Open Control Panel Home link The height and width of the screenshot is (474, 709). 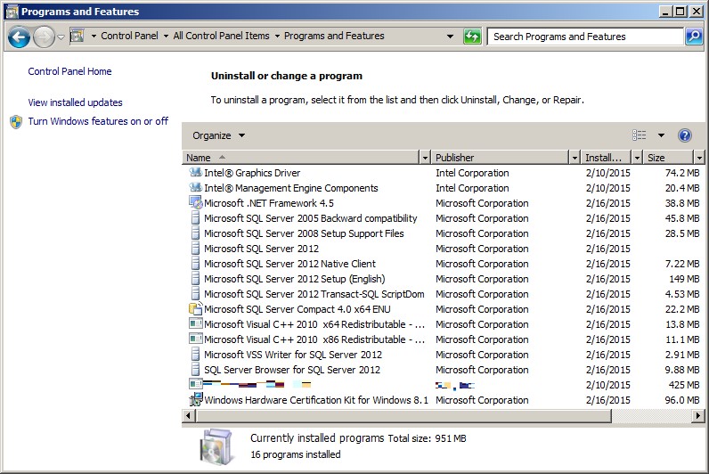pos(69,71)
